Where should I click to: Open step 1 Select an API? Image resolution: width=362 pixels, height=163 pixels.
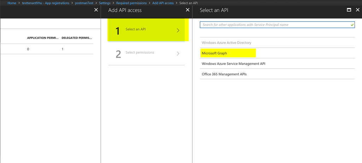(146, 30)
